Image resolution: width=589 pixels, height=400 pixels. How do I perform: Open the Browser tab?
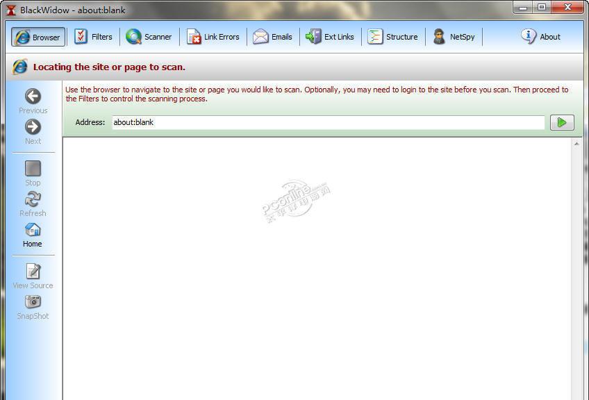(x=38, y=37)
